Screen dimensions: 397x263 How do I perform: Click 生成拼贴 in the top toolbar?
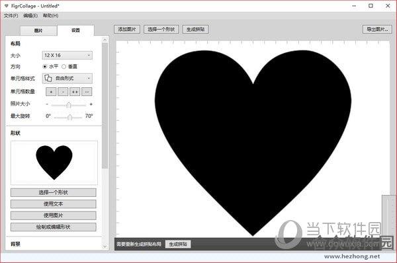tap(195, 29)
